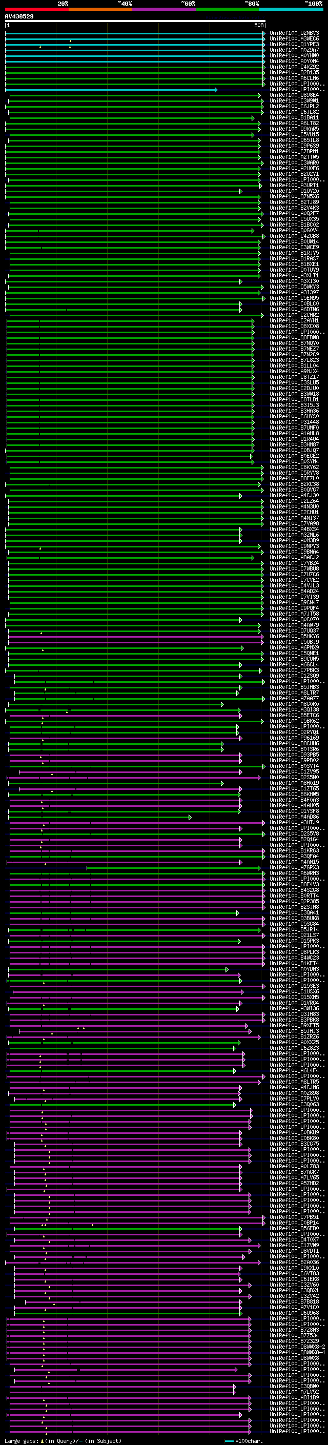The image size is (328, 1445).
Task: Open hit UniRef100_A3WEC6
Action: click(294, 39)
